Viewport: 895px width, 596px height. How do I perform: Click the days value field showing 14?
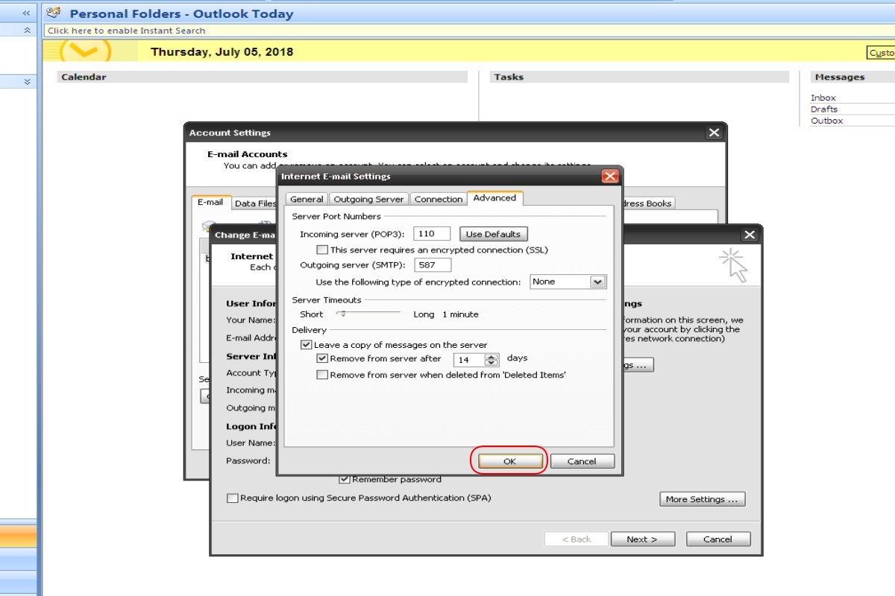pos(469,359)
